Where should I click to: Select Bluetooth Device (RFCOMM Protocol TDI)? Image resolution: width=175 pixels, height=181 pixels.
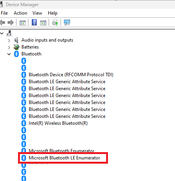[x=71, y=75]
